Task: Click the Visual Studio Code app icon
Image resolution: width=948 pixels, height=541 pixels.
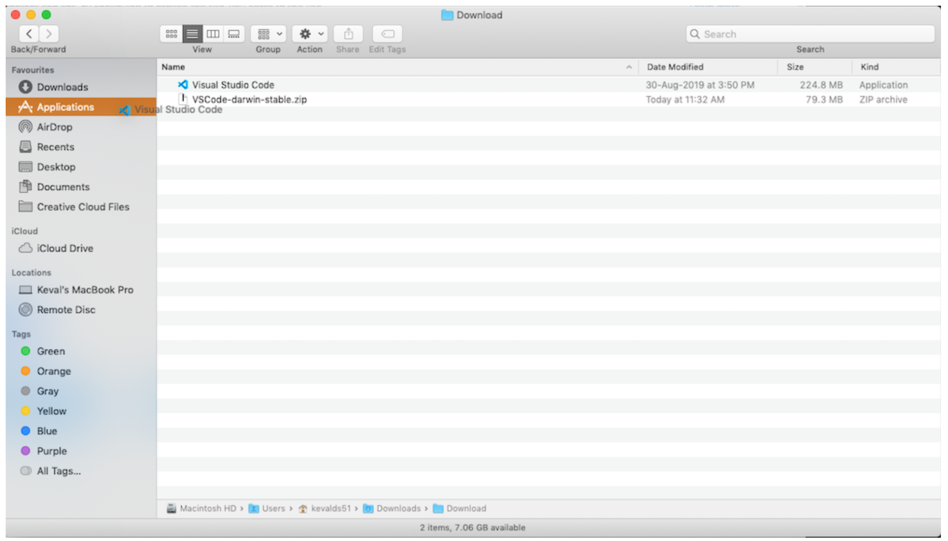Action: click(183, 84)
